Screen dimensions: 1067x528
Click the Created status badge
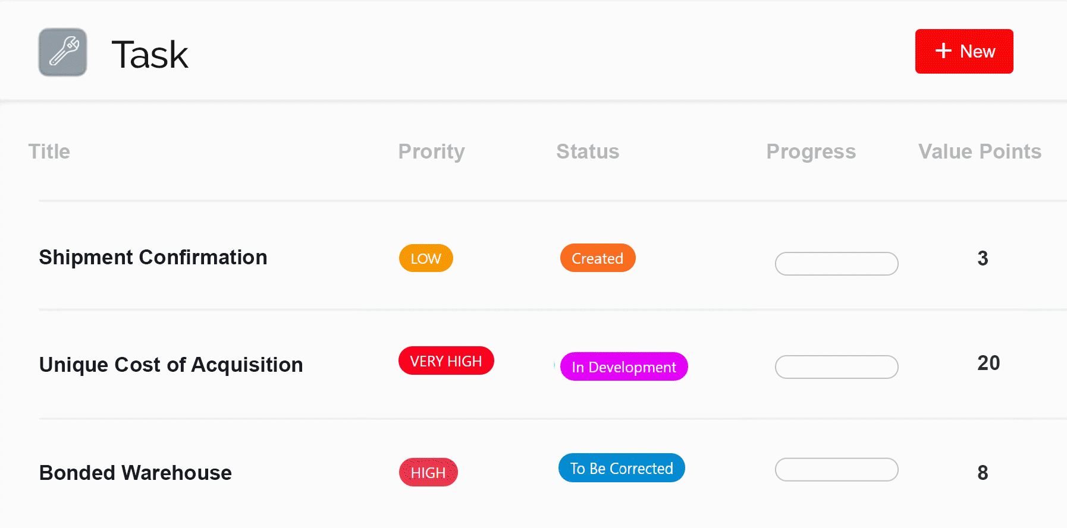pos(598,258)
